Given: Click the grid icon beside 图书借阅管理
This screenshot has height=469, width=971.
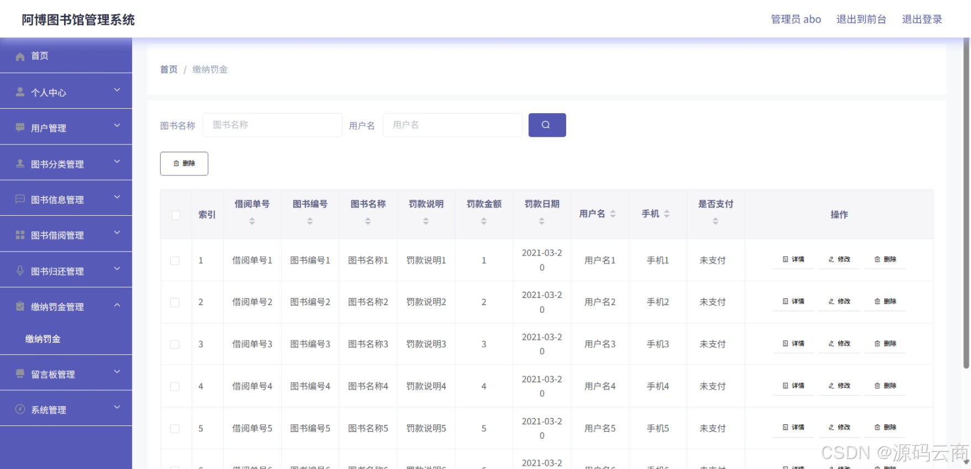Looking at the screenshot, I should 20,235.
